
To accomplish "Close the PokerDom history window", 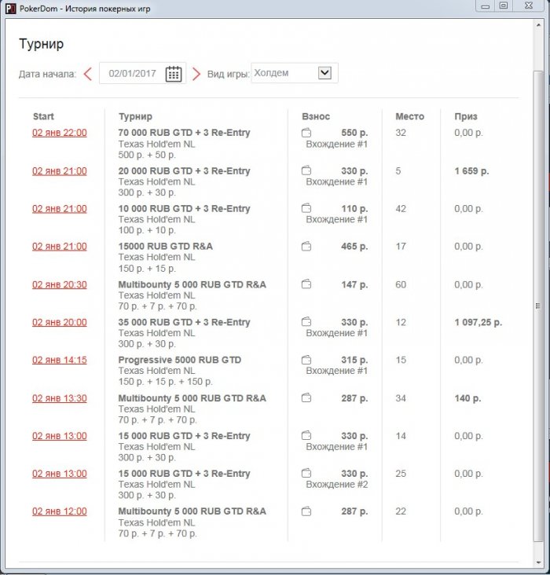I will click(x=528, y=5).
